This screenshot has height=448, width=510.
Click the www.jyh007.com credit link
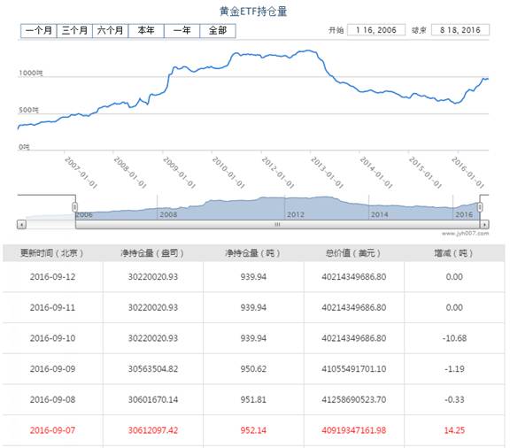tap(465, 233)
